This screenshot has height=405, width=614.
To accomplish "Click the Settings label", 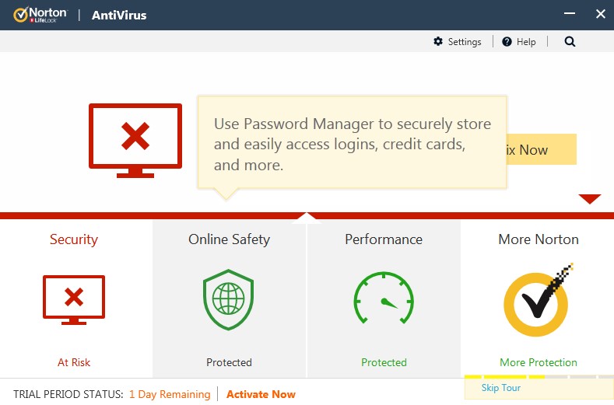I will (x=465, y=41).
